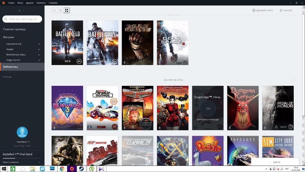This screenshot has width=305, height=172.
Task: Collapse the Все прочие игры section
Action: tap(293, 80)
